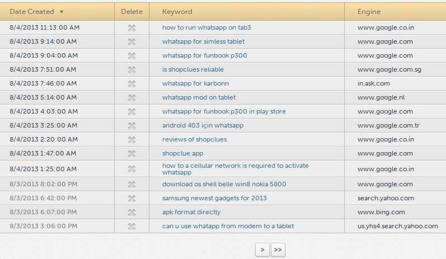
Task: Select the date '8/4/2013 7:51:00 AM'
Action: pos(43,69)
